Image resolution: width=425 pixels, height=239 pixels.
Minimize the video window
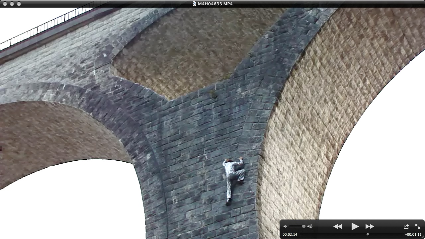pyautogui.click(x=12, y=4)
